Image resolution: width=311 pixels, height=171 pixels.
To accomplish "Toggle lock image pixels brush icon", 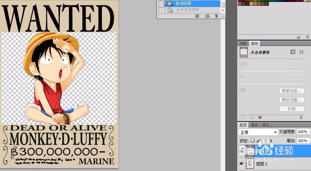I will 259,140.
